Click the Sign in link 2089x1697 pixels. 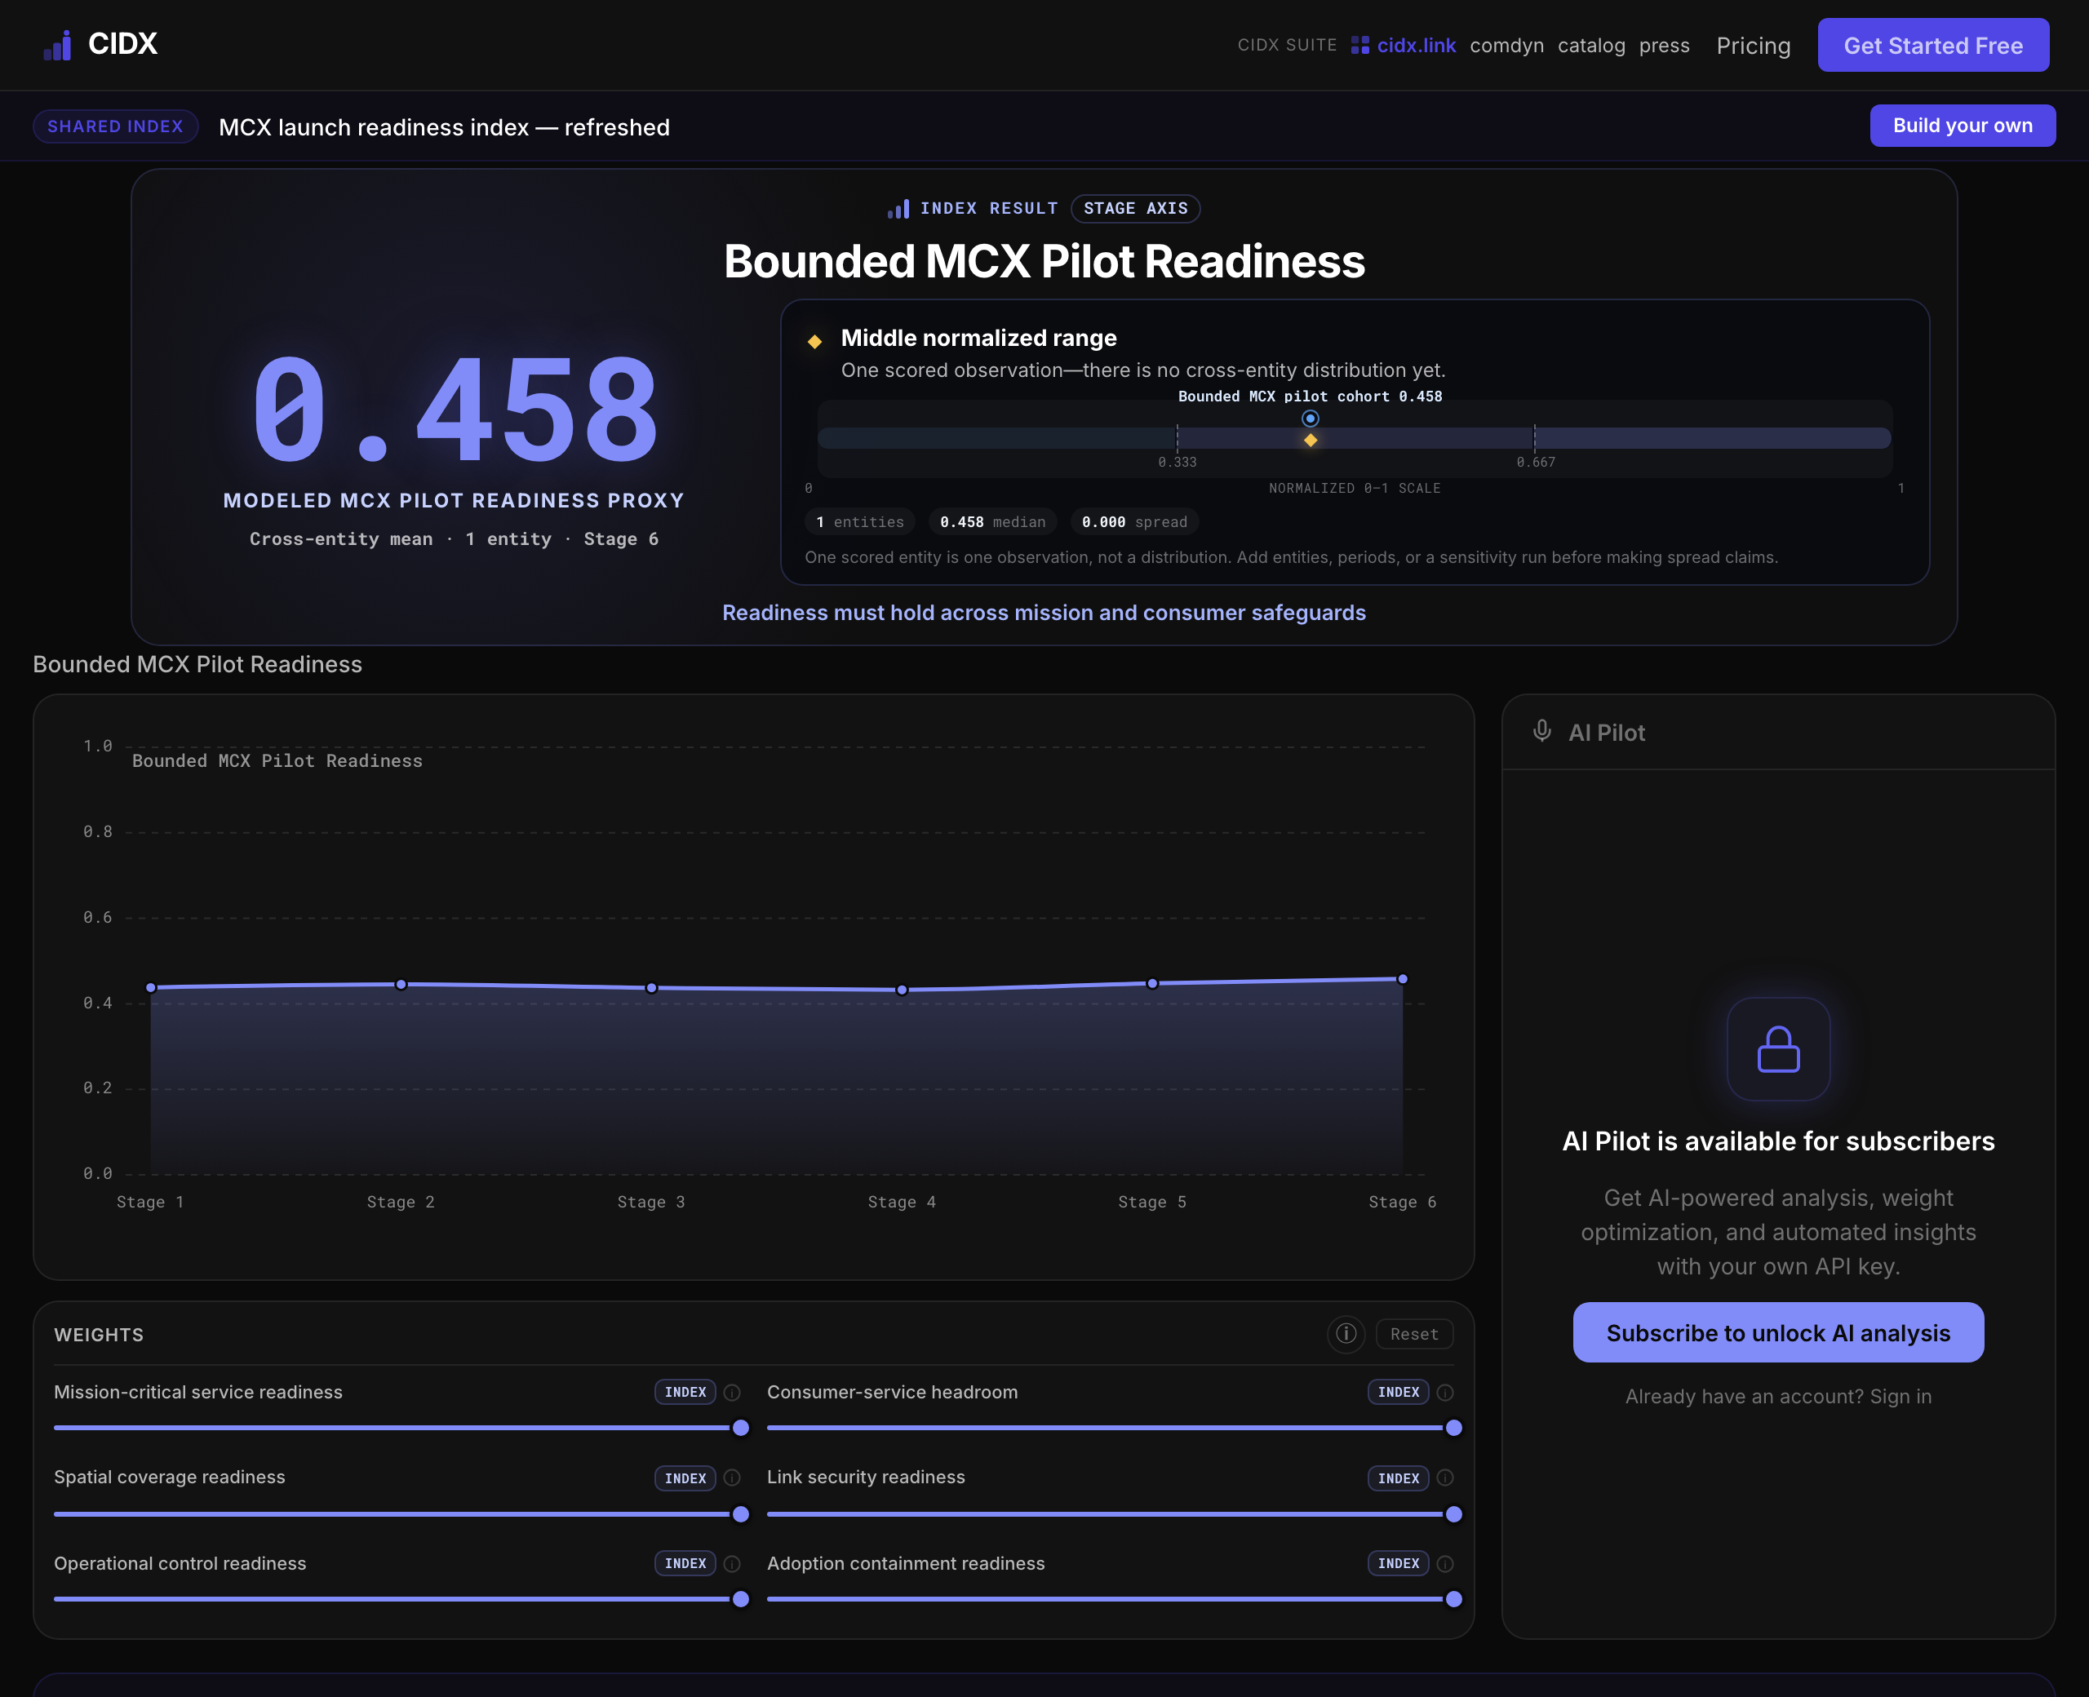(x=1900, y=1396)
